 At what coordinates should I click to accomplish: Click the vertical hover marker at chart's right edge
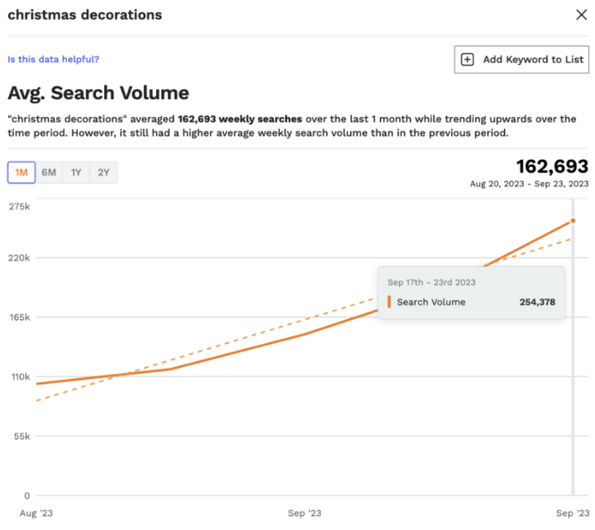pyautogui.click(x=573, y=372)
